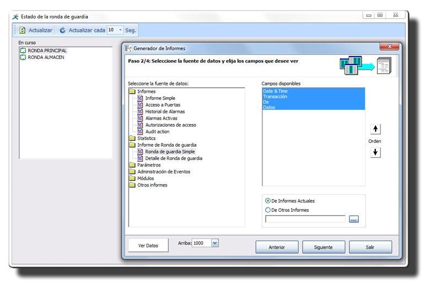441x289 pixels.
Task: Click Administración de Eventos folder icon
Action: click(132, 172)
